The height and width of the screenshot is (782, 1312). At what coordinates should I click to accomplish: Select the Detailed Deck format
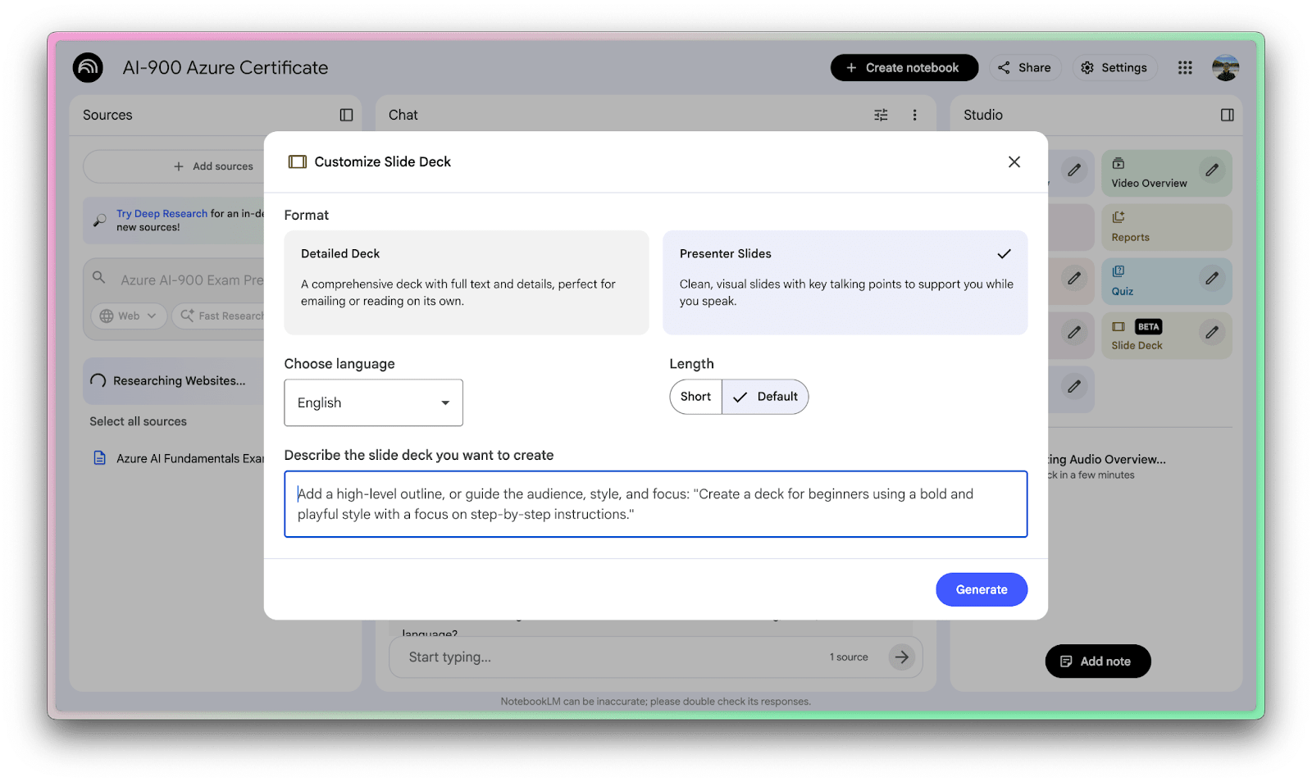(466, 282)
